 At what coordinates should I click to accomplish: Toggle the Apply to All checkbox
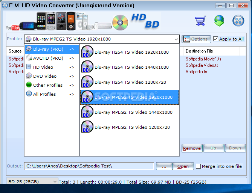tap(215, 39)
